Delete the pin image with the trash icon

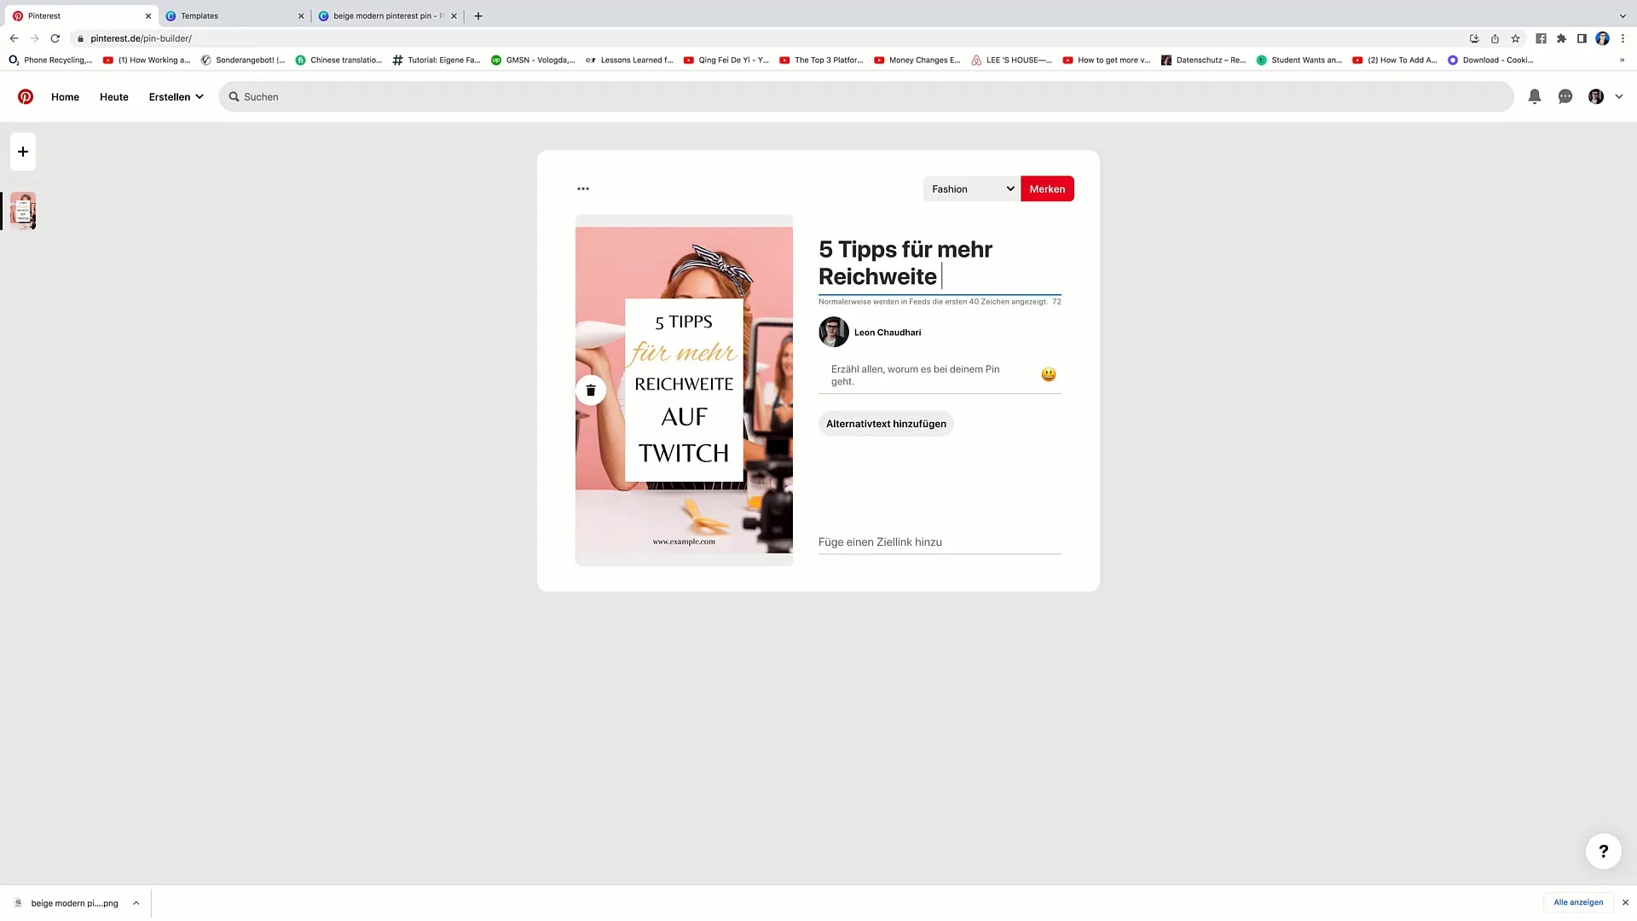point(591,391)
